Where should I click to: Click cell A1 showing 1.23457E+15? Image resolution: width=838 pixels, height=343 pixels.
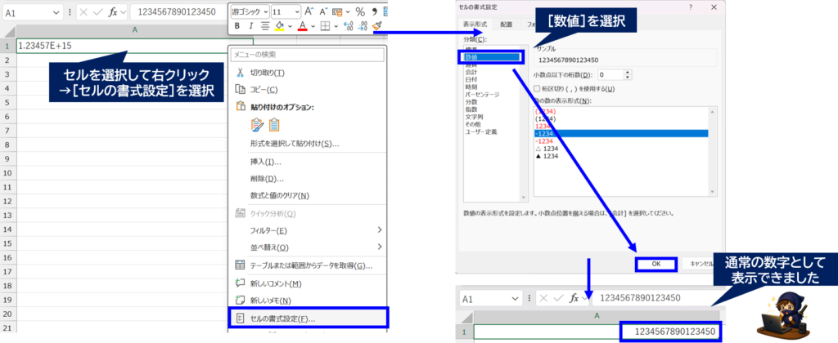point(135,46)
